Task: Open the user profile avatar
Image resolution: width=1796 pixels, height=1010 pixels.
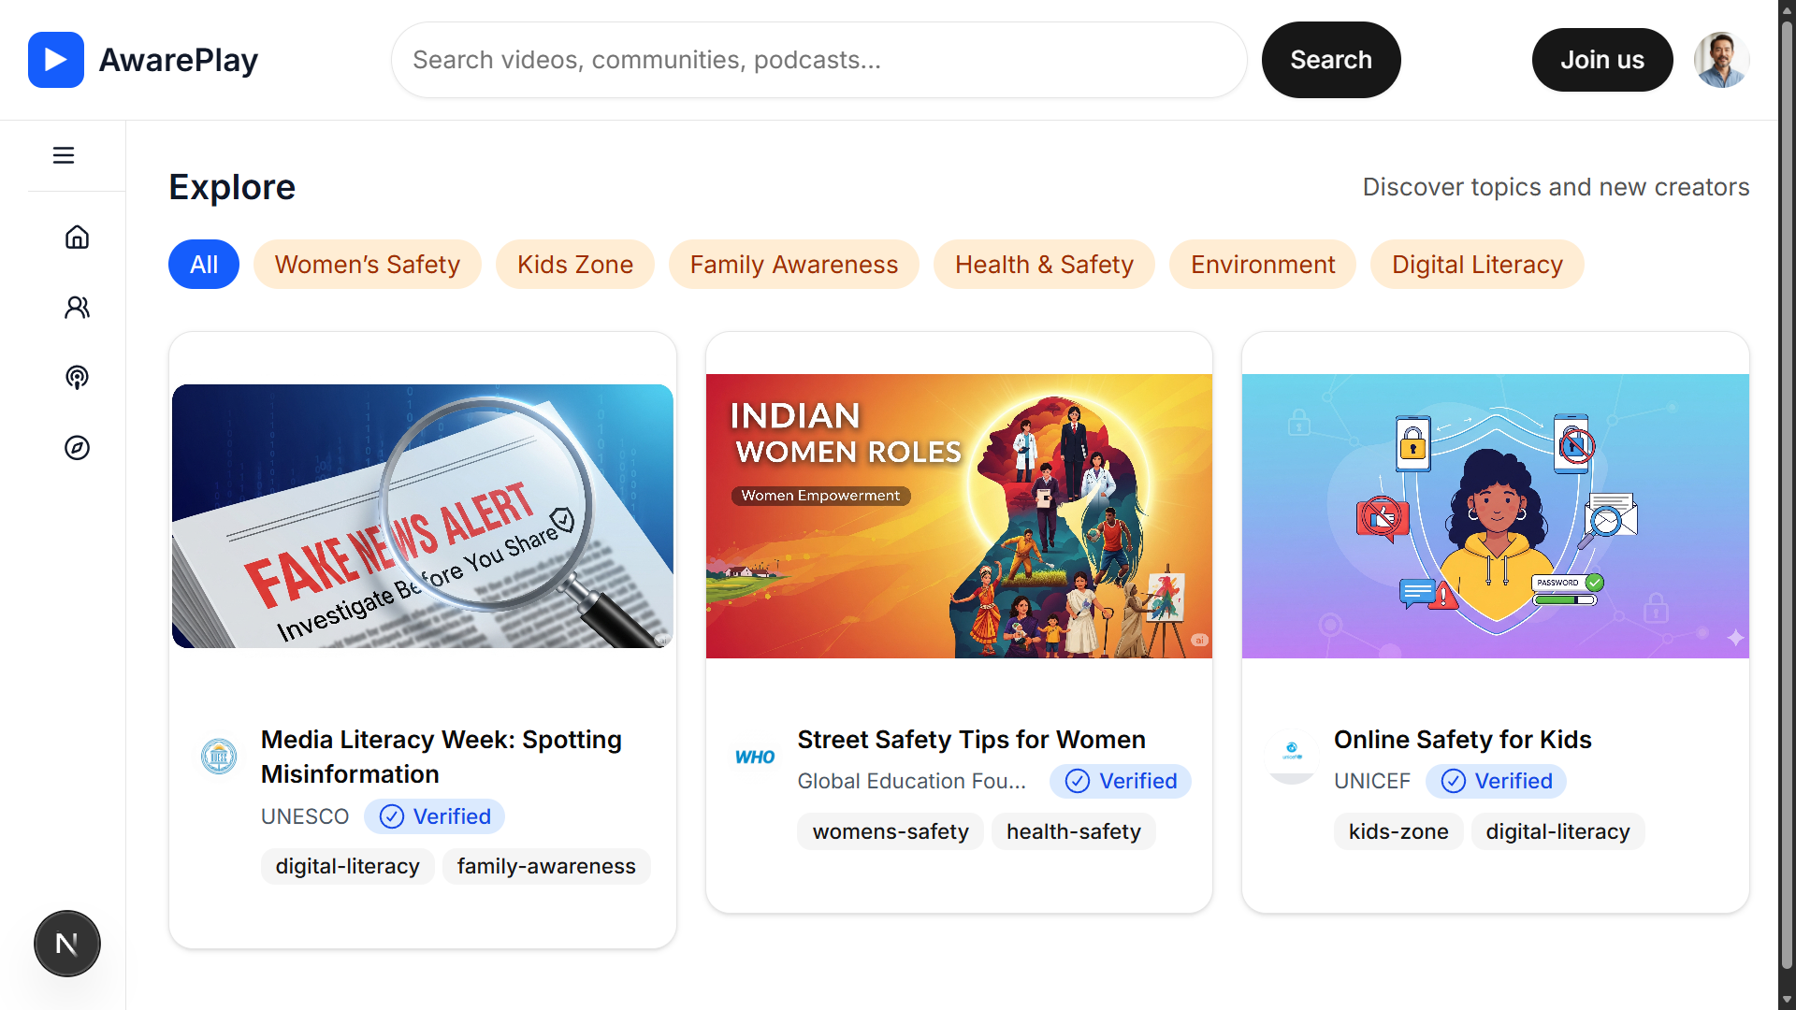Action: (x=1721, y=60)
